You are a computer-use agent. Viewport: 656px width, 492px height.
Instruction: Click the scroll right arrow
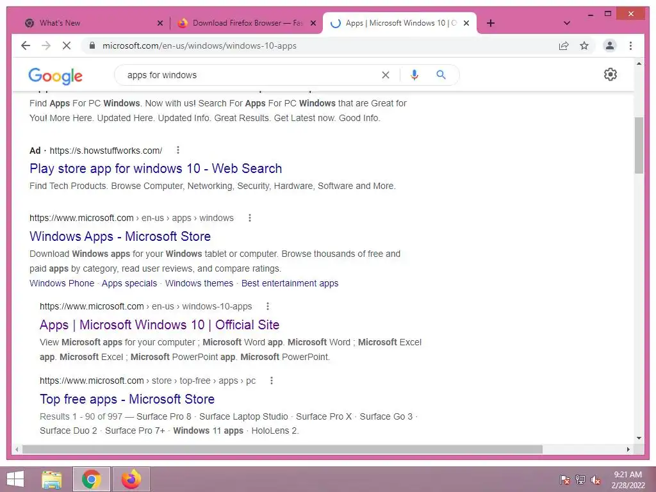(628, 449)
